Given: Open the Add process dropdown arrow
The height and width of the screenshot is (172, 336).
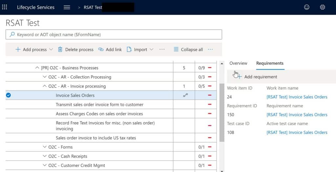Looking at the screenshot, I should coord(51,49).
